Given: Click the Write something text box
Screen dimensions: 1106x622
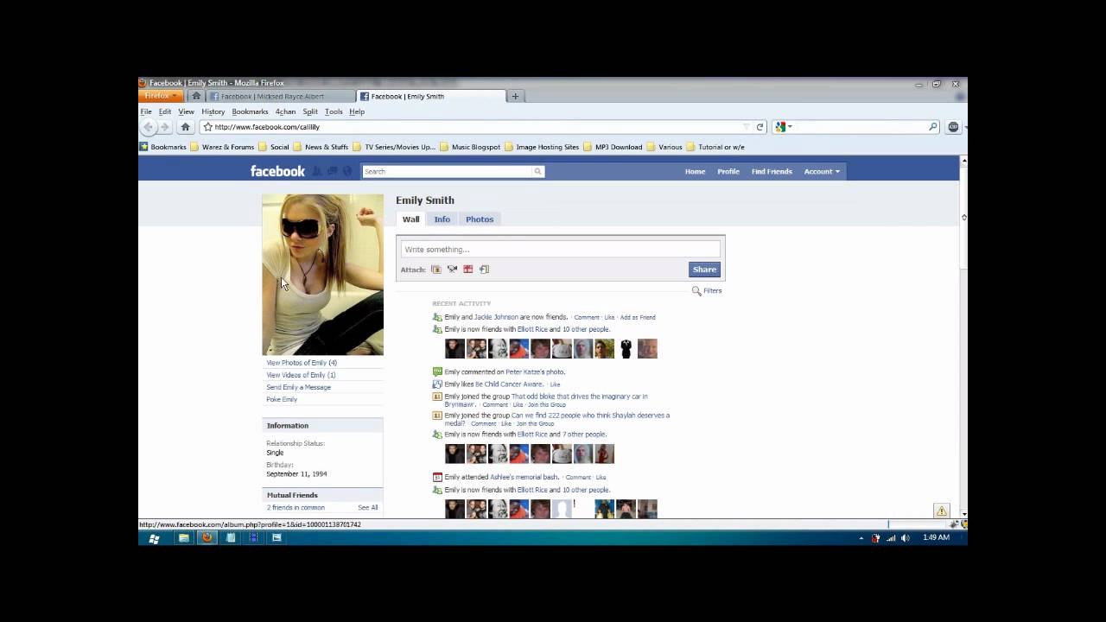Looking at the screenshot, I should coord(560,250).
